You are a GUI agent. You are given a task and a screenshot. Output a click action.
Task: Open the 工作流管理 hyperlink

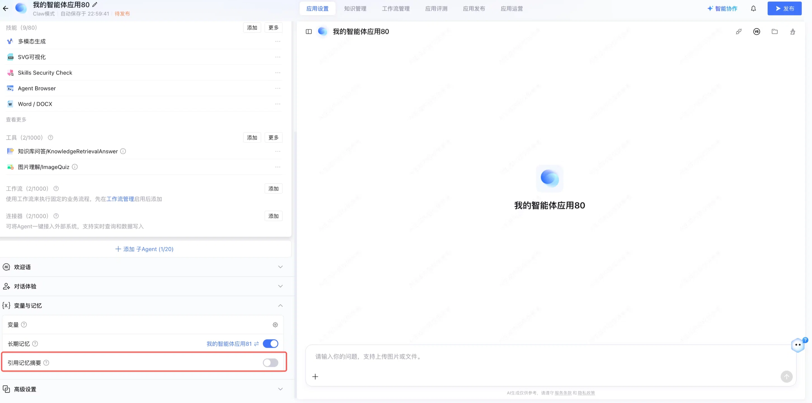pos(120,199)
